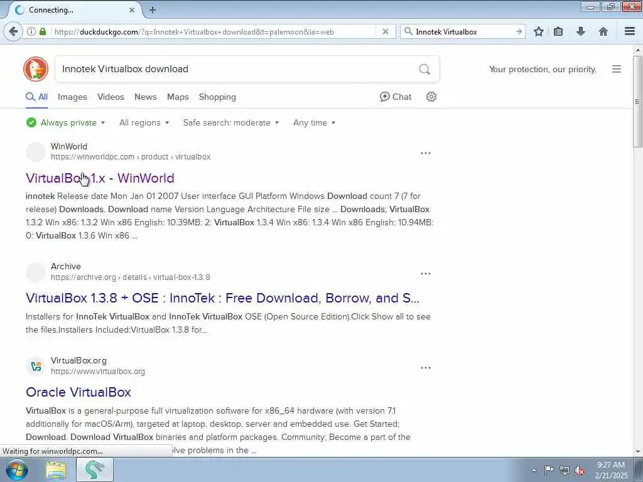This screenshot has height=482, width=643.
Task: Open the bookmarks list icon
Action: 558,31
